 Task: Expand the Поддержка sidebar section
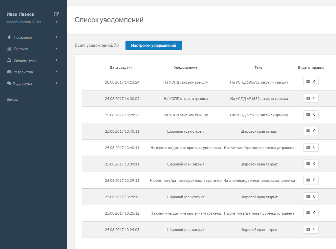(56, 84)
